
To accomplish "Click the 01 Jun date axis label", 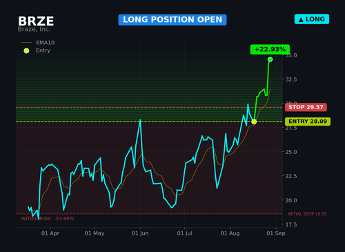I will pyautogui.click(x=140, y=233).
